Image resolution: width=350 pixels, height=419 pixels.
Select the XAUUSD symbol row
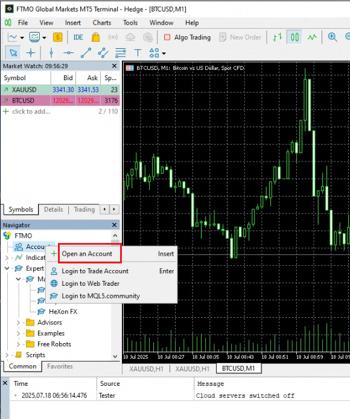point(60,89)
